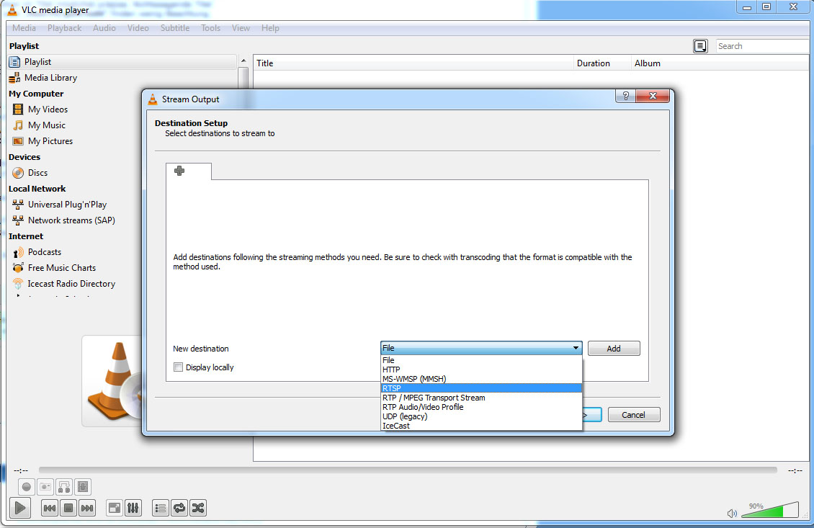Toggle fullscreen video button
This screenshot has width=814, height=528.
[115, 509]
